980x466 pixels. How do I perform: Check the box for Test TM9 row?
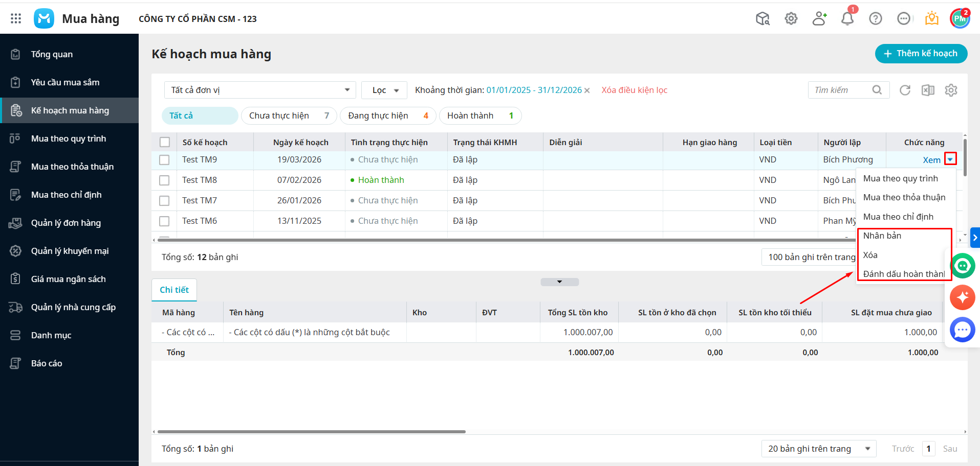[x=164, y=160]
